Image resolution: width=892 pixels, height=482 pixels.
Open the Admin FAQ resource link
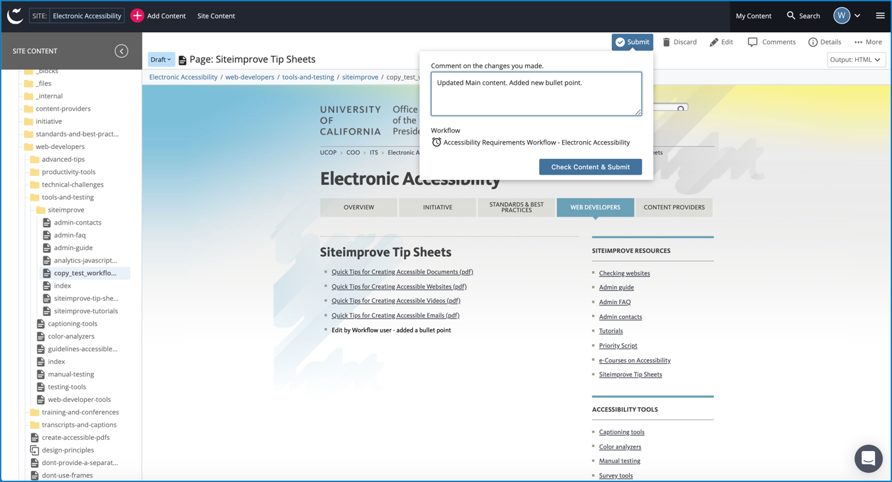coord(615,302)
